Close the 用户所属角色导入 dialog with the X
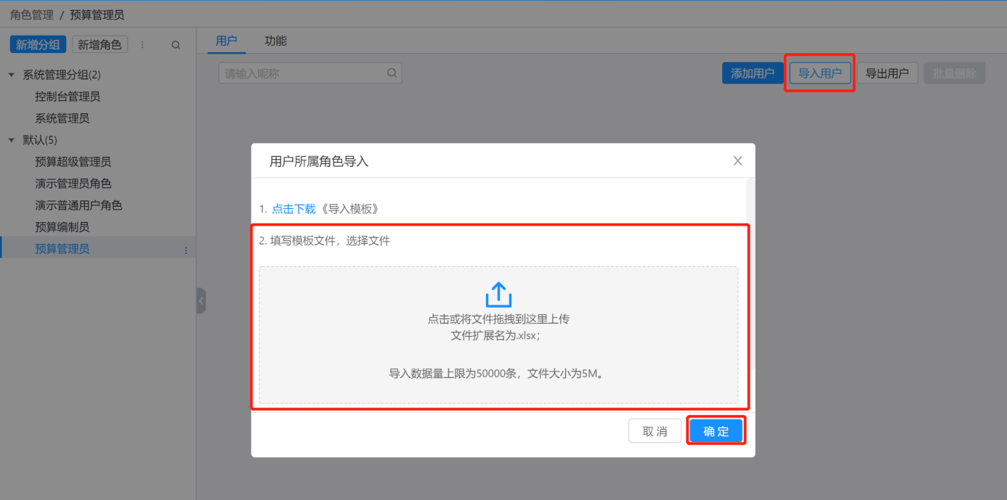The image size is (1007, 500). pyautogui.click(x=737, y=161)
